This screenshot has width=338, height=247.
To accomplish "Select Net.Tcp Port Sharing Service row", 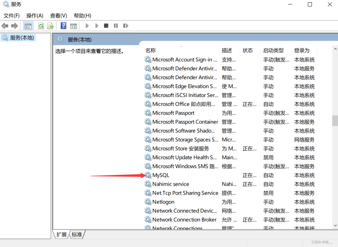I will (x=230, y=193).
